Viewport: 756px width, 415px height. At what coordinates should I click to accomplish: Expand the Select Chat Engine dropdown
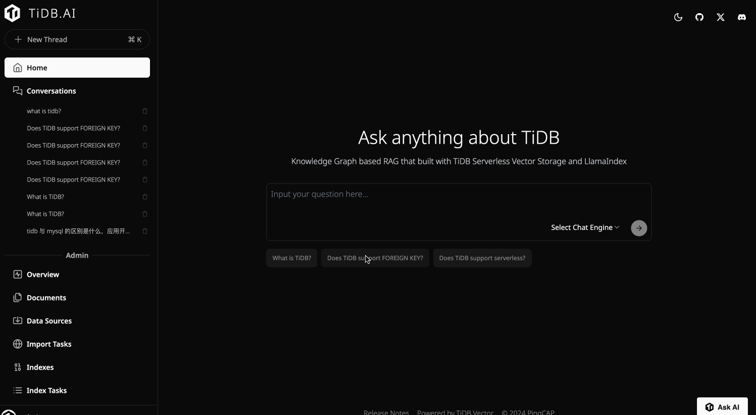click(585, 227)
